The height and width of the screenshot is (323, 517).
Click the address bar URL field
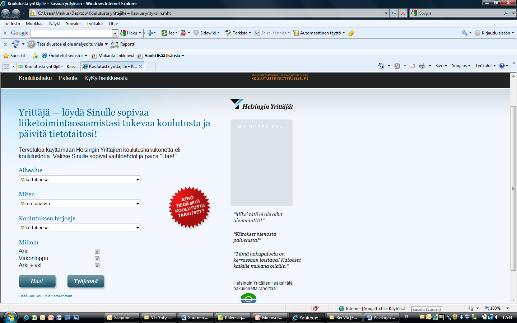point(208,13)
